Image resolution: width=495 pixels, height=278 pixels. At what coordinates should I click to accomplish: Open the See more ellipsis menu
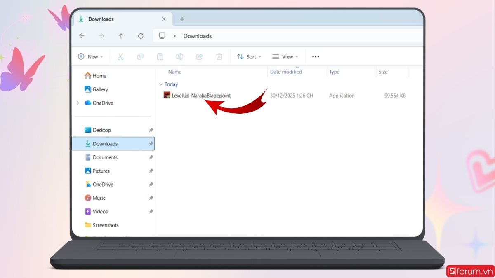pyautogui.click(x=316, y=57)
